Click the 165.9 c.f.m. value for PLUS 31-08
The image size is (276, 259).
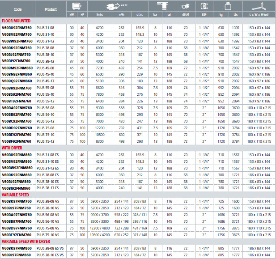[x=140, y=28]
